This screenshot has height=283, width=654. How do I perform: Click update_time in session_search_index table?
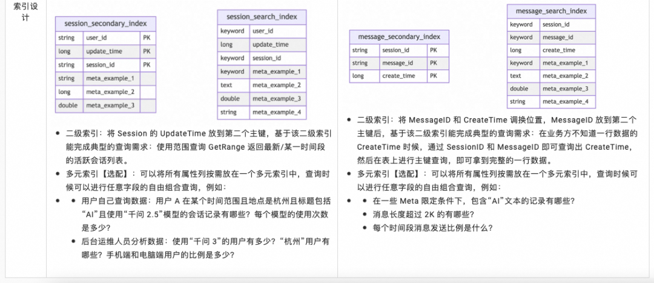click(271, 44)
